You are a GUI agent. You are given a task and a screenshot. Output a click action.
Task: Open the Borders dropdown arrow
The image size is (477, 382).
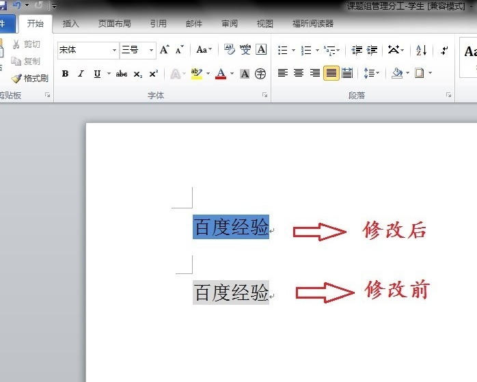430,73
